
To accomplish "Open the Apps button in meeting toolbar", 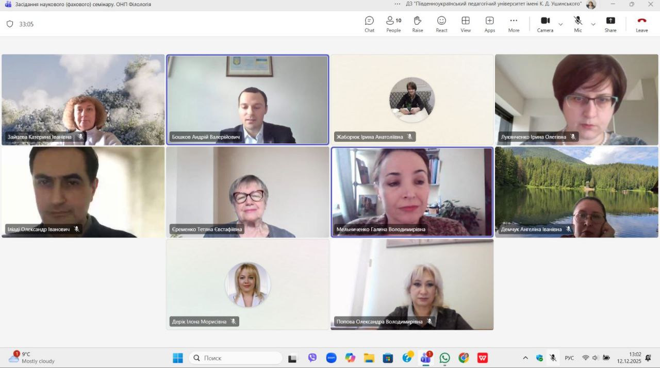I will (489, 24).
